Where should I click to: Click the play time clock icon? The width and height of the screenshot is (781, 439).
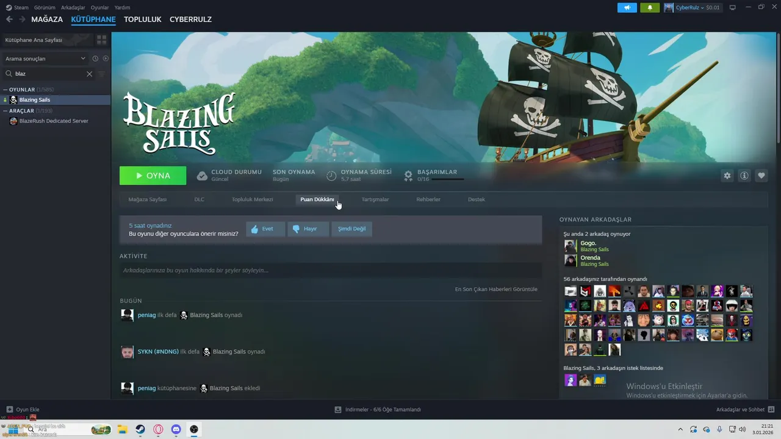(331, 176)
